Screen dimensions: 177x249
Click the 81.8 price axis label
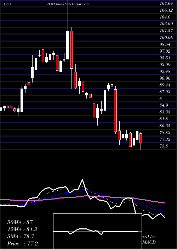point(164,119)
